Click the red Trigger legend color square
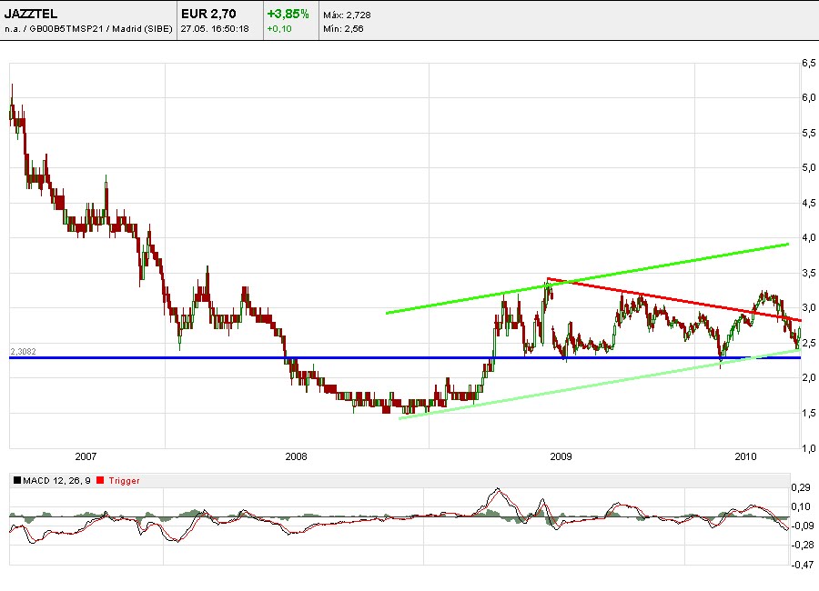The width and height of the screenshot is (819, 591). (100, 480)
